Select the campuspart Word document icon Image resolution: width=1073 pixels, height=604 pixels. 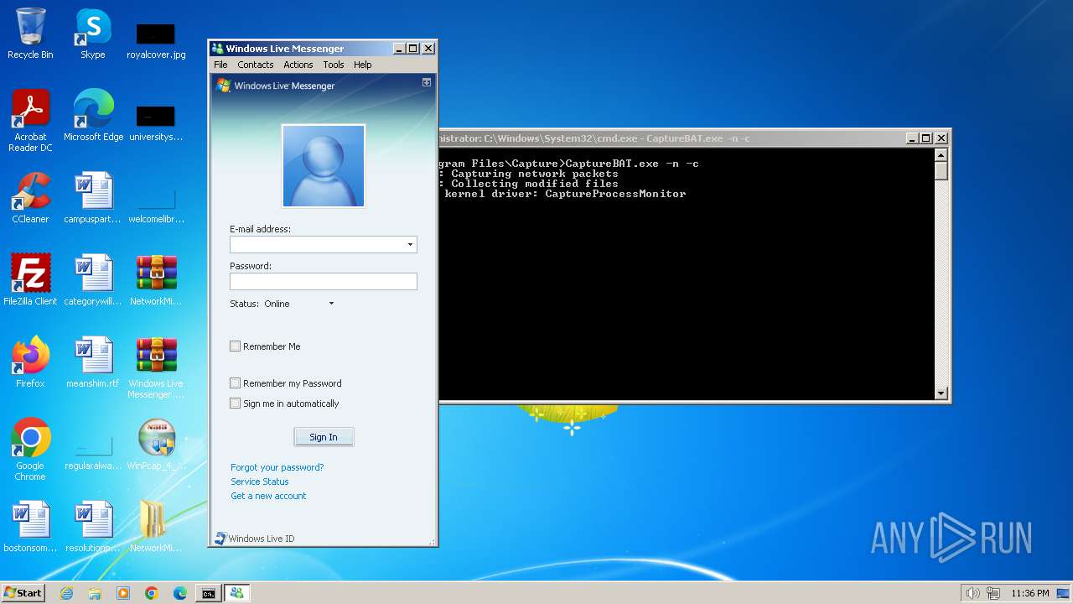point(93,198)
